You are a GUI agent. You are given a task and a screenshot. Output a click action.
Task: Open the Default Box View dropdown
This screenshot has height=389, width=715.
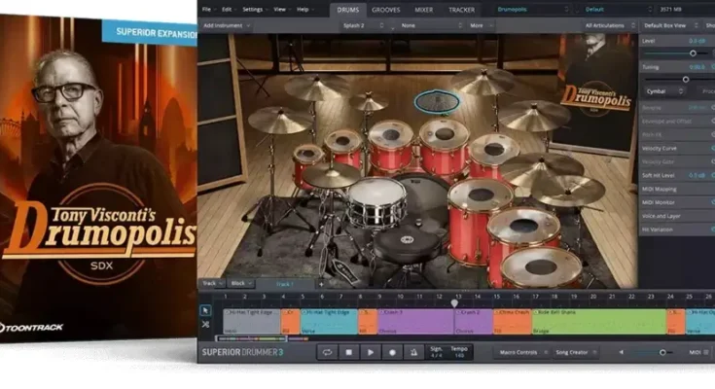666,23
